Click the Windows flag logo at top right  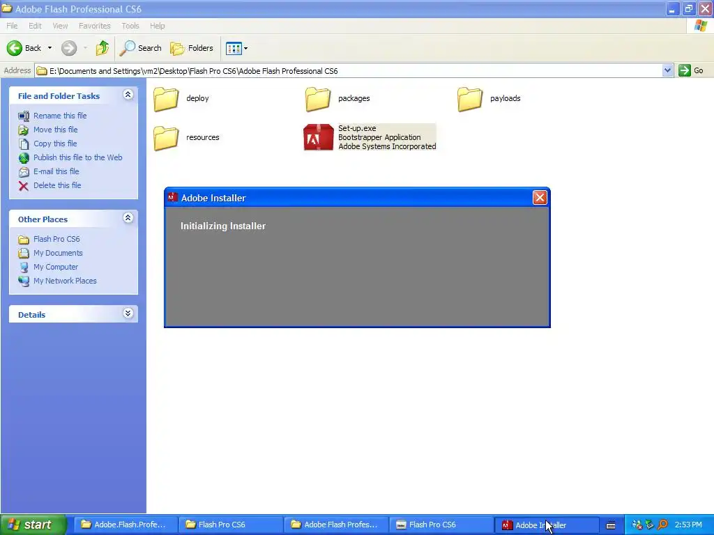[x=701, y=26]
